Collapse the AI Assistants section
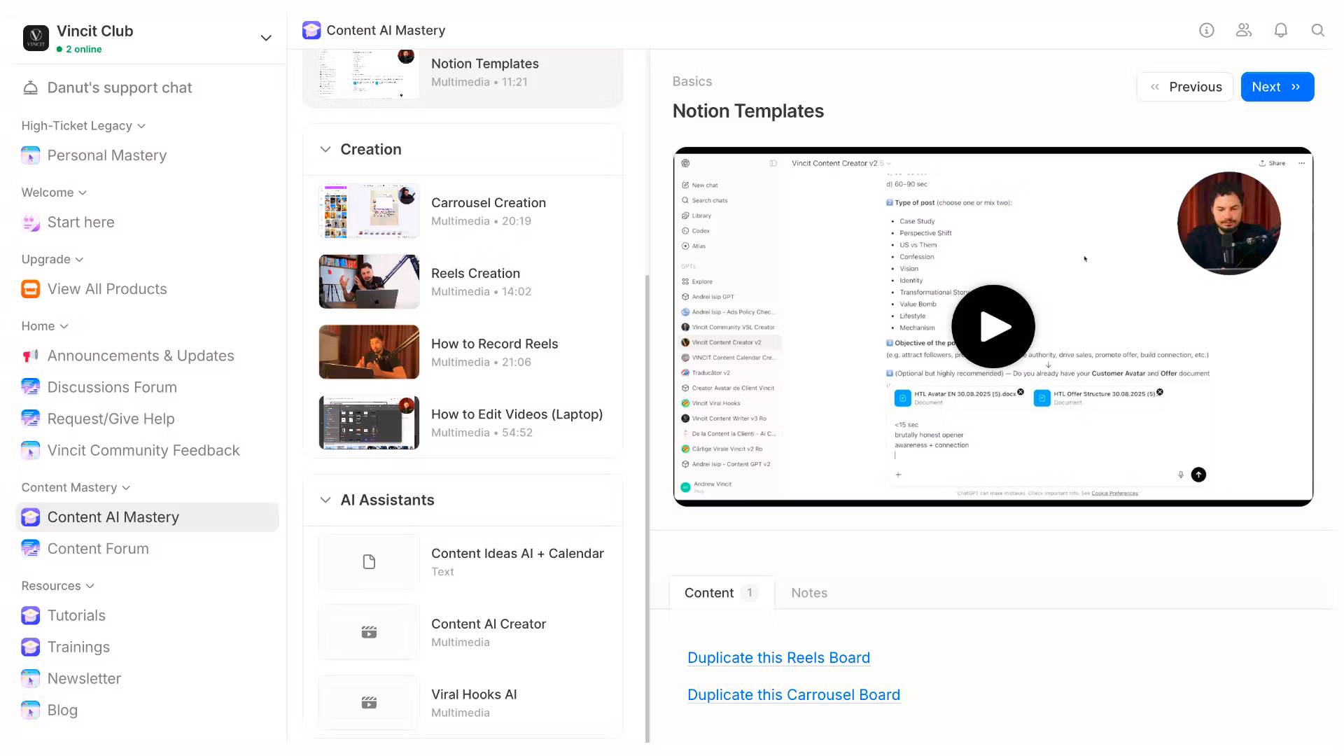The image size is (1344, 756). click(325, 500)
